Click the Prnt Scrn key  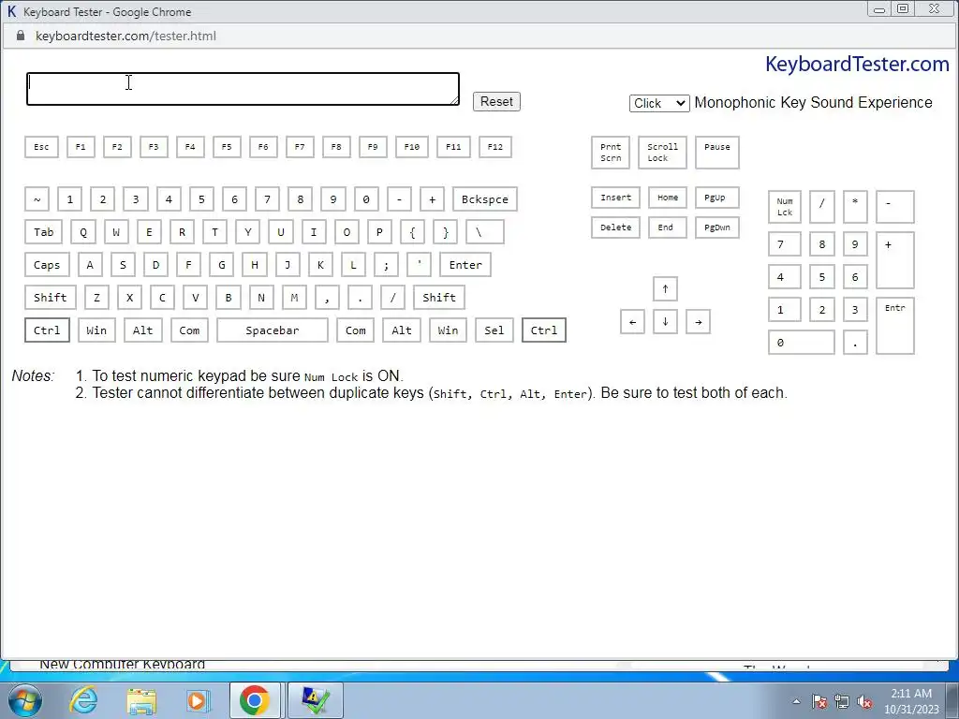[x=611, y=153]
